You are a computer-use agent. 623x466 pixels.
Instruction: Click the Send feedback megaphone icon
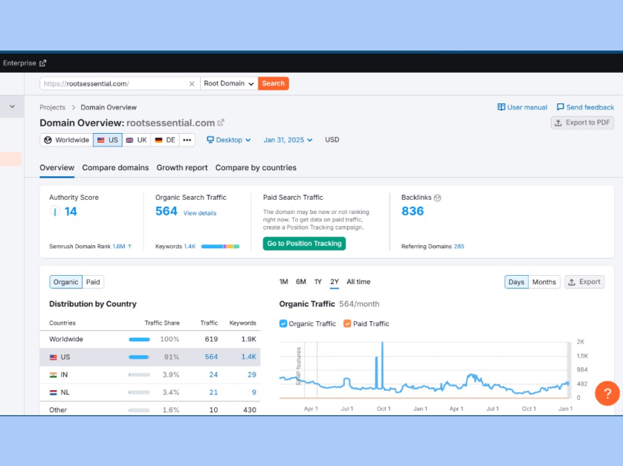click(560, 107)
